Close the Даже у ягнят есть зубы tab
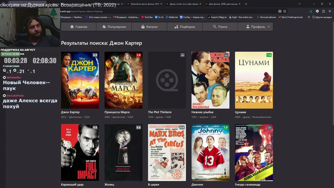The image size is (334, 188). pyautogui.click(x=200, y=4)
